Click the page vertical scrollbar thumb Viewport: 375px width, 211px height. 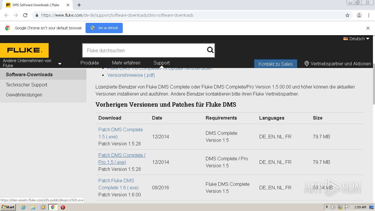[374, 84]
